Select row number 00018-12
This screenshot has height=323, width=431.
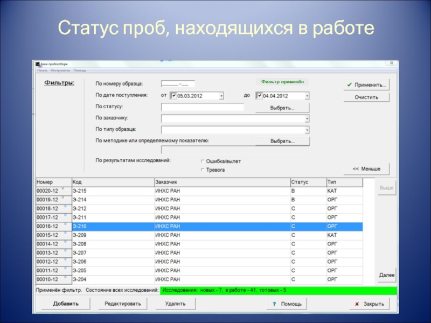click(x=54, y=208)
